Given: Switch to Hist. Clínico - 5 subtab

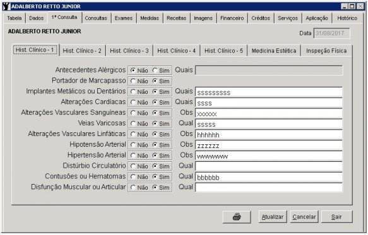Looking at the screenshot, I should click(223, 51).
